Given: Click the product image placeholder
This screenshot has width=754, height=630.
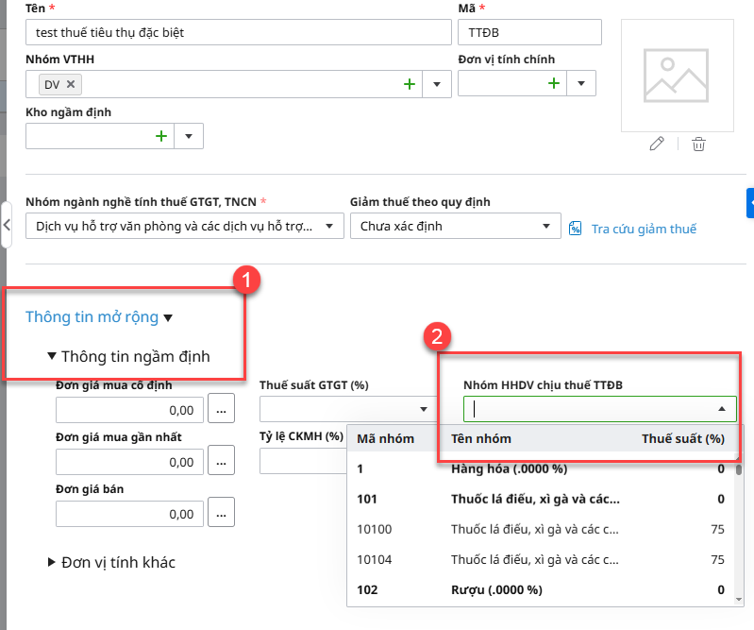Looking at the screenshot, I should click(678, 75).
